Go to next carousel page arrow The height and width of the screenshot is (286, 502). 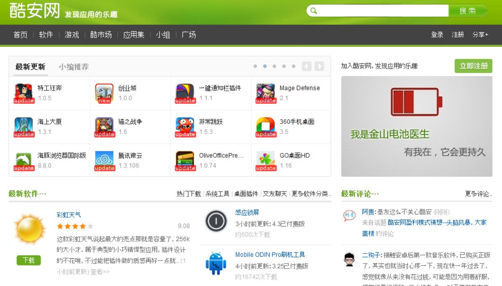[x=319, y=66]
